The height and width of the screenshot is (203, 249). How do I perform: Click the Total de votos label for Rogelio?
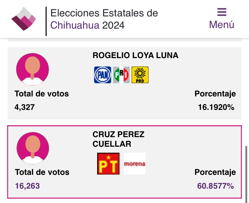pyautogui.click(x=41, y=94)
